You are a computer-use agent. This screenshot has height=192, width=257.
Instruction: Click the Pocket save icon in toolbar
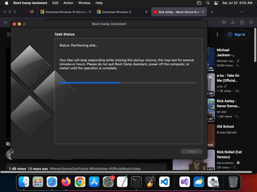click(x=224, y=22)
